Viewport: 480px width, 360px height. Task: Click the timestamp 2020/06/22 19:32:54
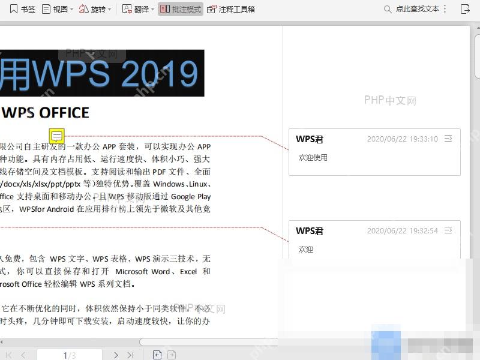point(402,230)
